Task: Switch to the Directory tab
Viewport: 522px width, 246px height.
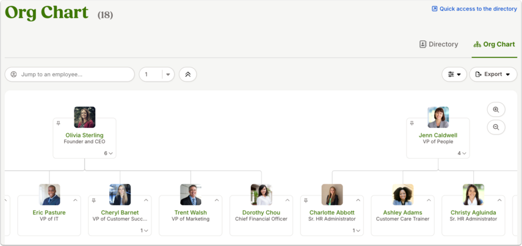Action: tap(438, 44)
